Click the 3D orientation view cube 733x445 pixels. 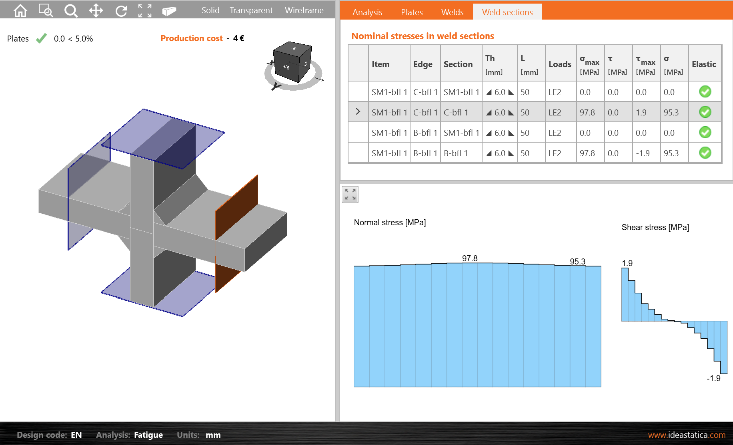pos(292,62)
